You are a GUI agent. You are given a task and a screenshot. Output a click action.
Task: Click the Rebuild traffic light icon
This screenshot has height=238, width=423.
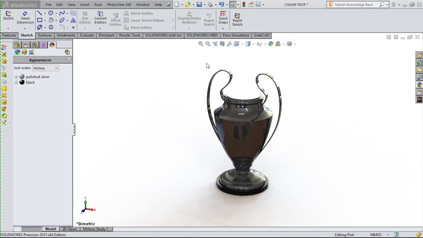(x=244, y=5)
